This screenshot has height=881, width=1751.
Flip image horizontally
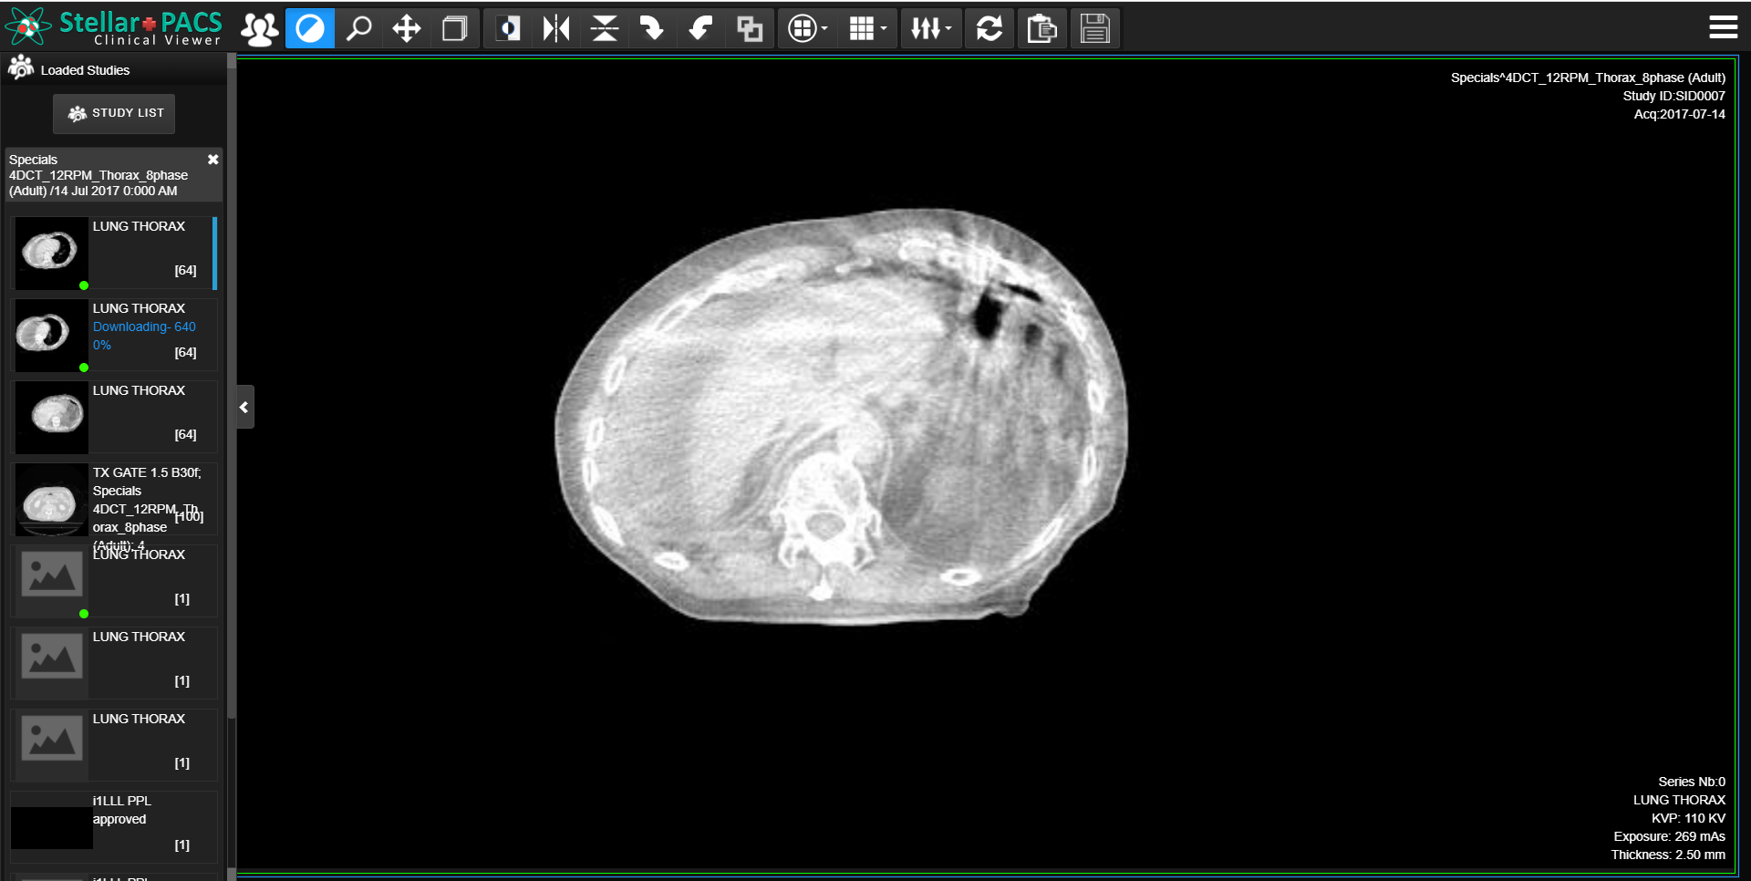556,28
